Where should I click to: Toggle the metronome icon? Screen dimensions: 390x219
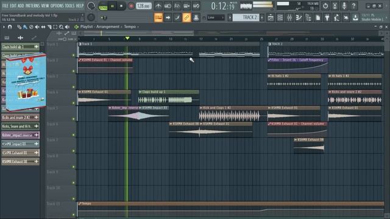(x=158, y=6)
